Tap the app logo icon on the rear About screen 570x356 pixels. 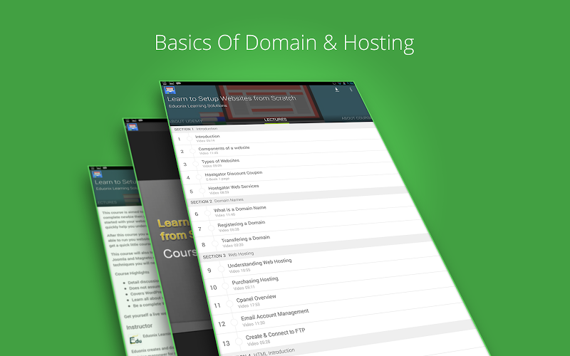click(x=98, y=174)
